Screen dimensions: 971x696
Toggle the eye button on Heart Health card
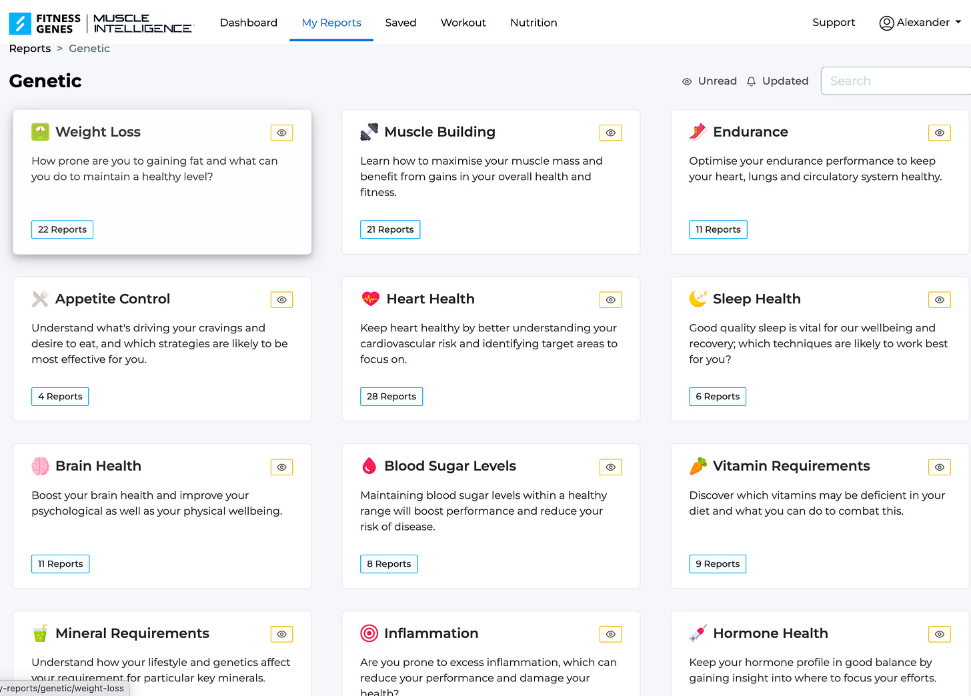click(610, 300)
